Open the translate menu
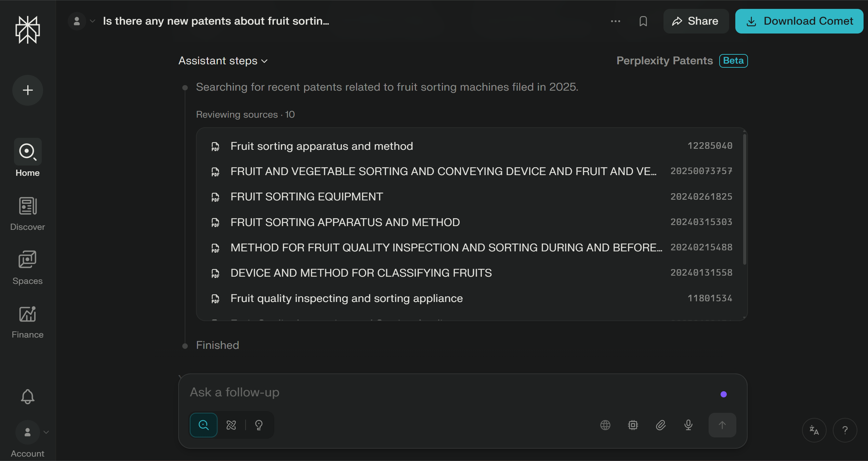868x461 pixels. [814, 430]
